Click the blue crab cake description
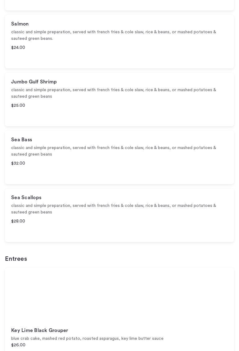 (x=87, y=339)
